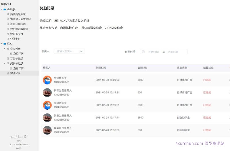Screen dimensions: 230x151
Task: Click panda avatar in 15:19:21 3600 row
Action: coord(47,105)
